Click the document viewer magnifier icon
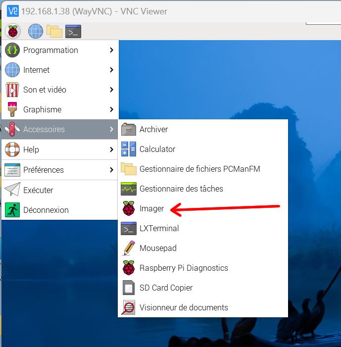This screenshot has width=341, height=347. [129, 307]
